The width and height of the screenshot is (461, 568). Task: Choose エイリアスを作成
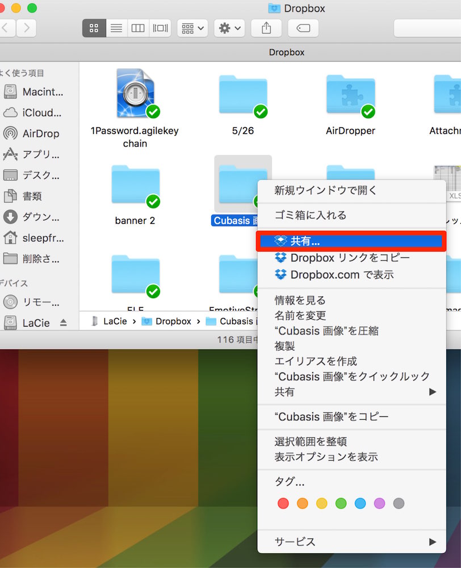(x=351, y=361)
